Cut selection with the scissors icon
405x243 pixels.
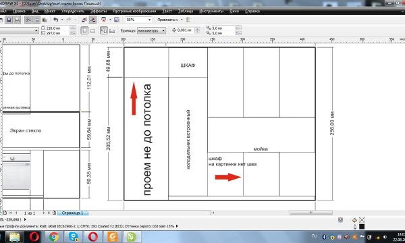pos(28,20)
